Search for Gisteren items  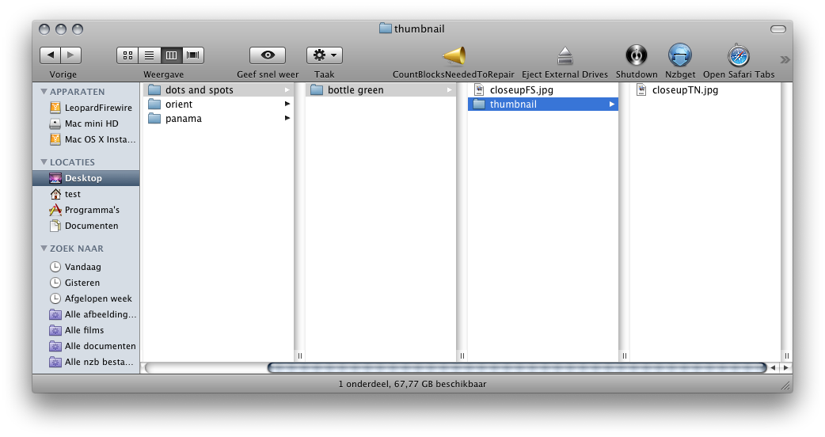point(86,283)
